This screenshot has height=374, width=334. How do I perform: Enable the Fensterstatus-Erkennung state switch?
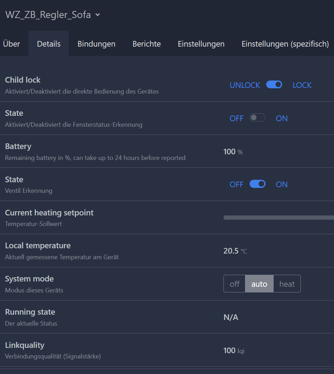tap(257, 118)
